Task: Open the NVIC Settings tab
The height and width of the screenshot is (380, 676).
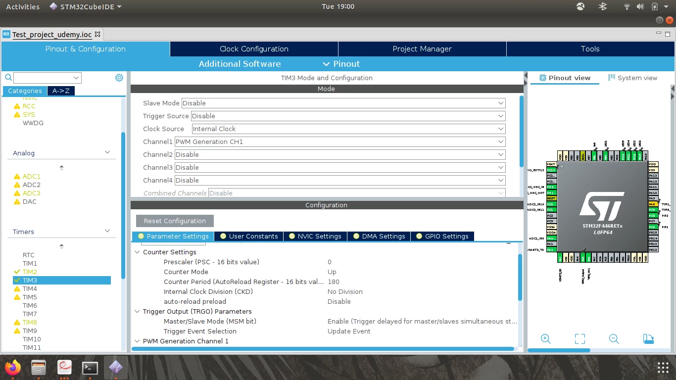Action: click(315, 237)
